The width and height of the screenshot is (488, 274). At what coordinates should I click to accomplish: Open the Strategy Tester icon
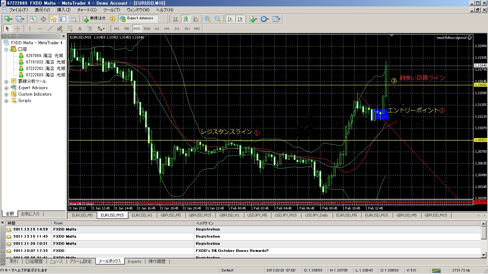point(73,19)
